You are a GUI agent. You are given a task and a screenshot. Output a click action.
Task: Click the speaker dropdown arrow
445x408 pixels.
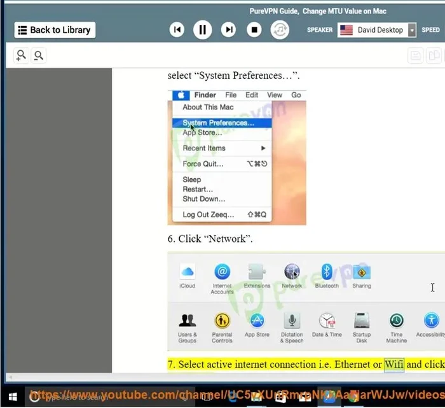click(412, 30)
